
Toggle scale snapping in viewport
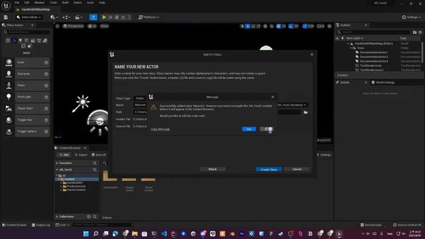click(x=305, y=27)
